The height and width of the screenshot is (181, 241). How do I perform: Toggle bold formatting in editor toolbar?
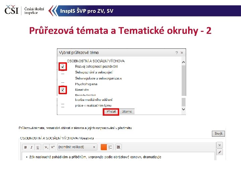[x=25, y=147]
